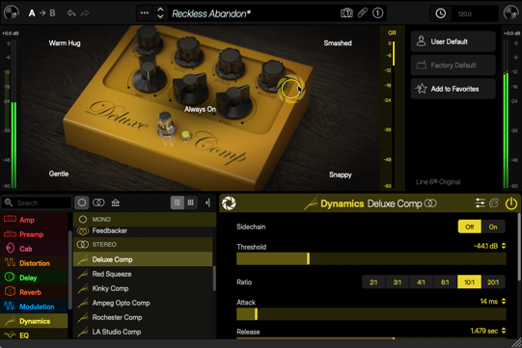This screenshot has height=348, width=522.
Task: Collapse the browser panel arrow
Action: (x=207, y=202)
